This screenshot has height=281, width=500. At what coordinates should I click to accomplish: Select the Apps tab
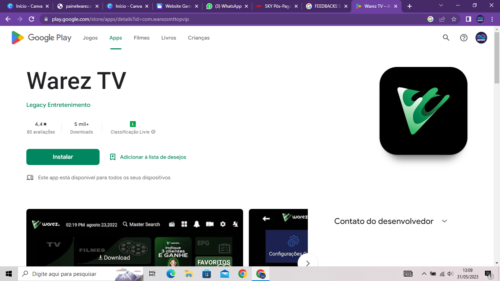[116, 38]
